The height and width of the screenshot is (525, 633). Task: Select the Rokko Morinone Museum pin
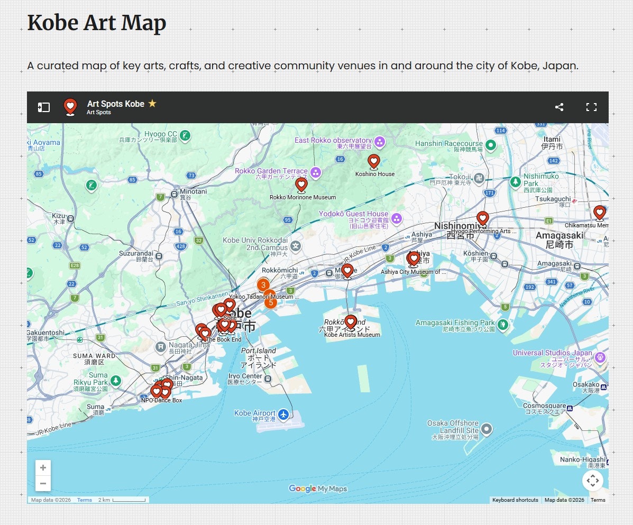301,185
